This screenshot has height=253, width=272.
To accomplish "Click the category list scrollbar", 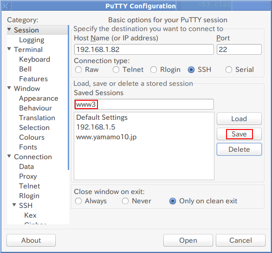I will click(x=68, y=97).
